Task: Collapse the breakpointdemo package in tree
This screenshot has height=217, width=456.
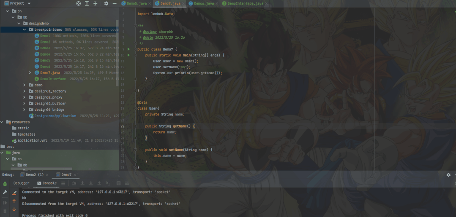Action: (25, 29)
